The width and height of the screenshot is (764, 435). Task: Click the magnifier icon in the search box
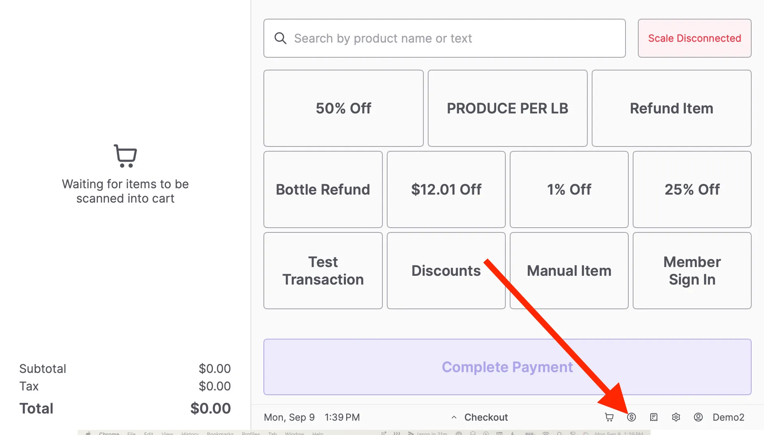point(281,38)
